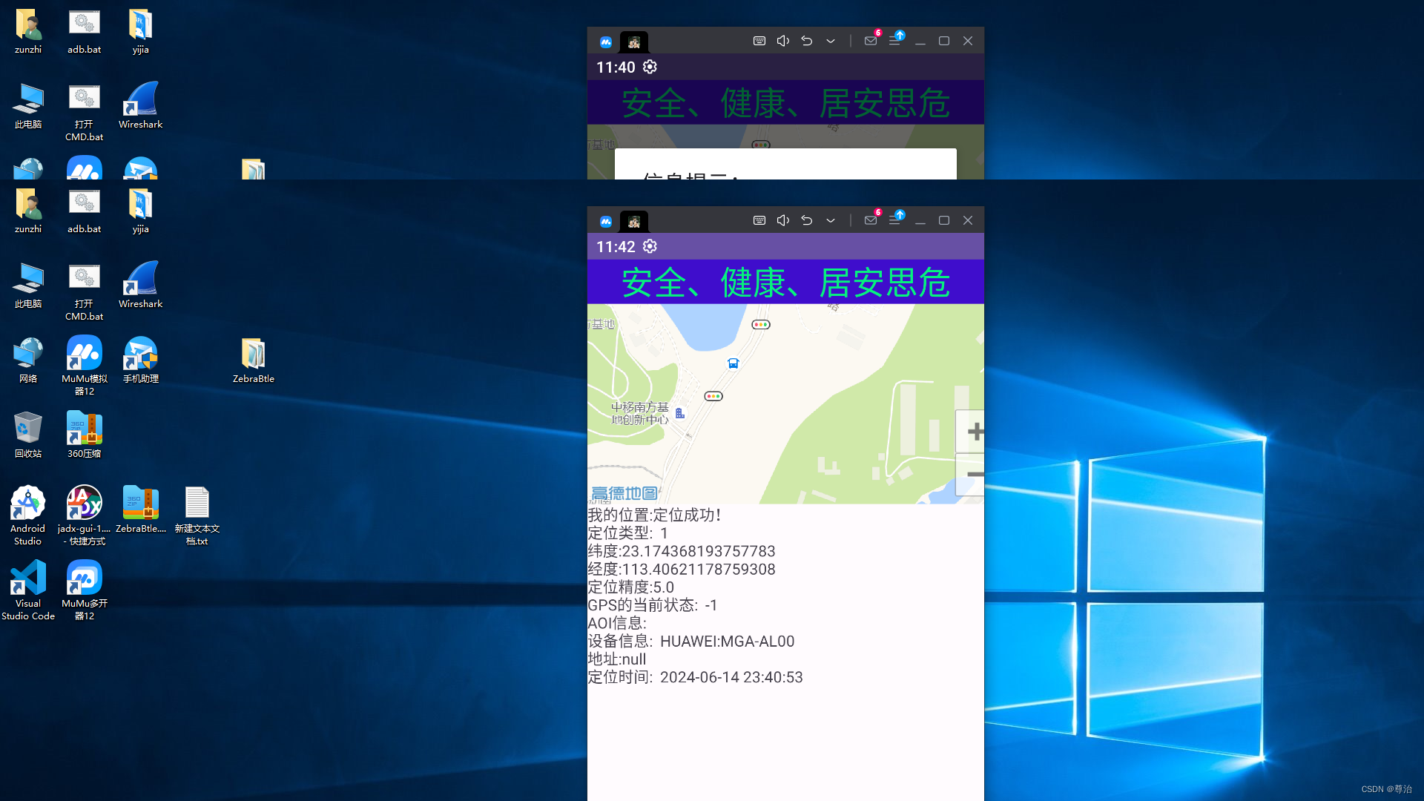Zoom in the map with plus button
The height and width of the screenshot is (801, 1424).
click(975, 431)
